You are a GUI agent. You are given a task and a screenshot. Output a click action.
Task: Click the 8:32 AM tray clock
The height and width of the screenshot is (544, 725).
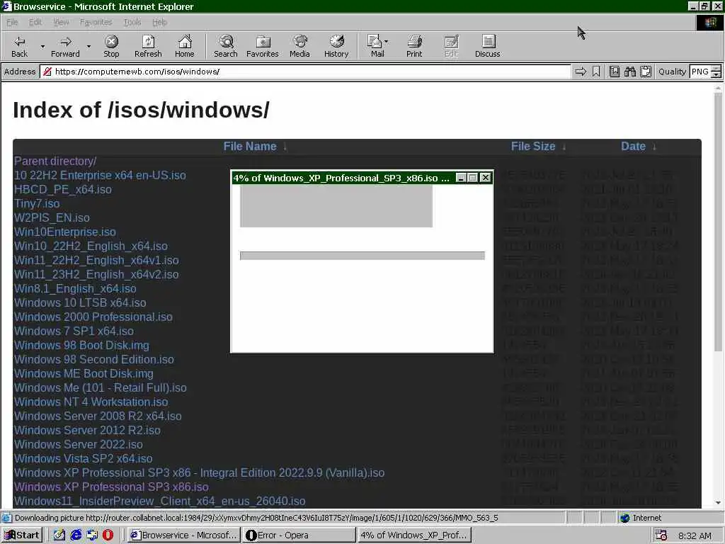tap(695, 535)
